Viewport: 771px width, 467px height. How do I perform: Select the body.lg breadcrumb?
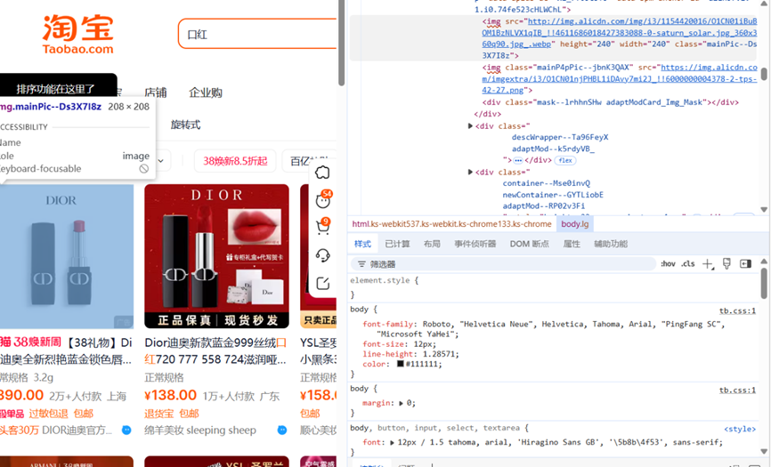coord(575,224)
